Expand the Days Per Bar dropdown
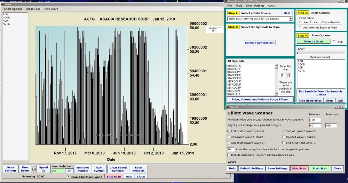 coord(287,75)
